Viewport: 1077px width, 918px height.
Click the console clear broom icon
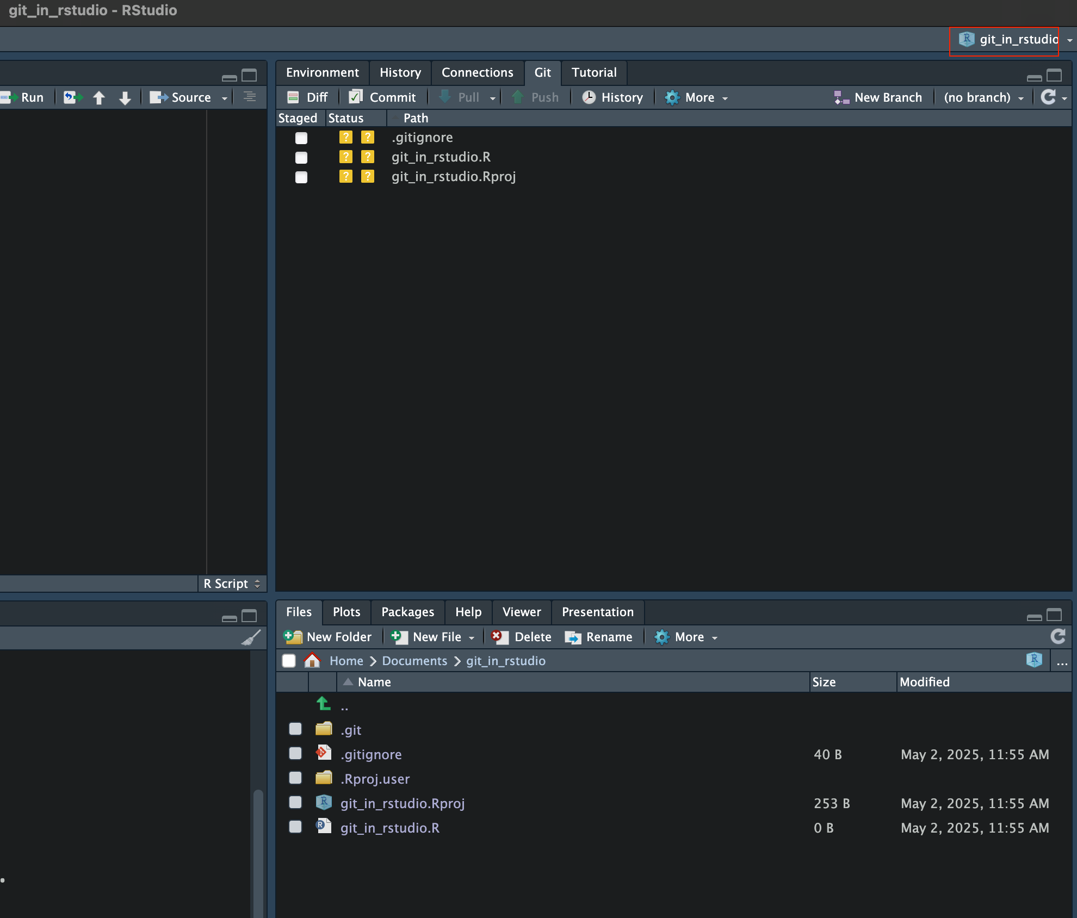[251, 637]
